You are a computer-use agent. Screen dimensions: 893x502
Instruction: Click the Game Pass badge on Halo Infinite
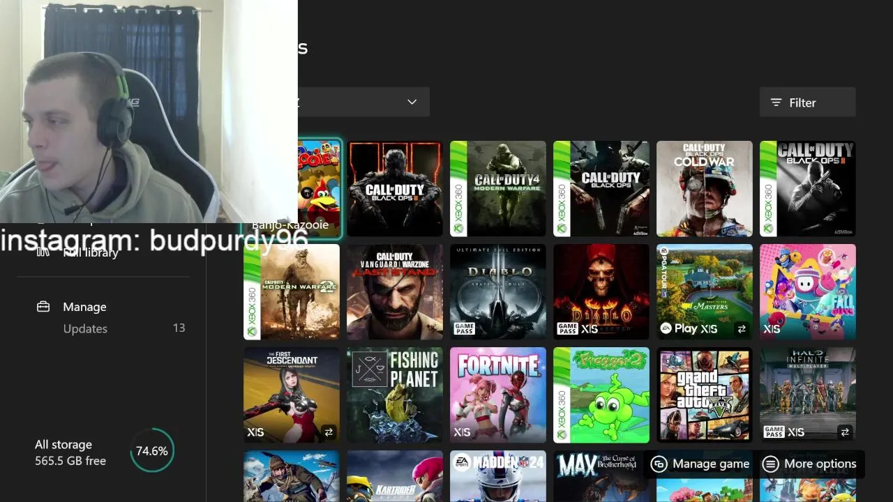click(774, 432)
